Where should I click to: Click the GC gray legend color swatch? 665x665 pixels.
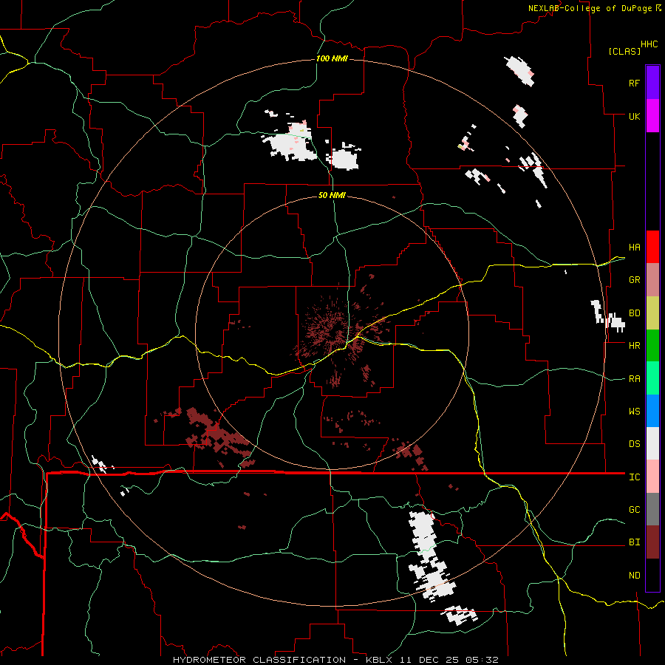click(x=652, y=509)
